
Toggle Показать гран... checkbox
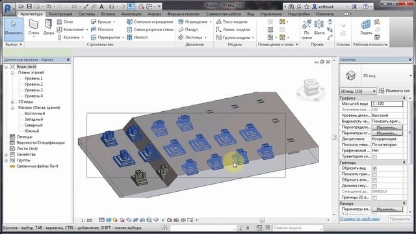pyautogui.click(x=374, y=174)
